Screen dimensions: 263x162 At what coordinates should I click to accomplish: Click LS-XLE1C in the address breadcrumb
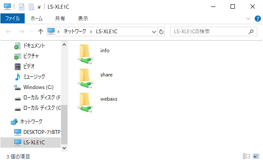click(x=107, y=32)
